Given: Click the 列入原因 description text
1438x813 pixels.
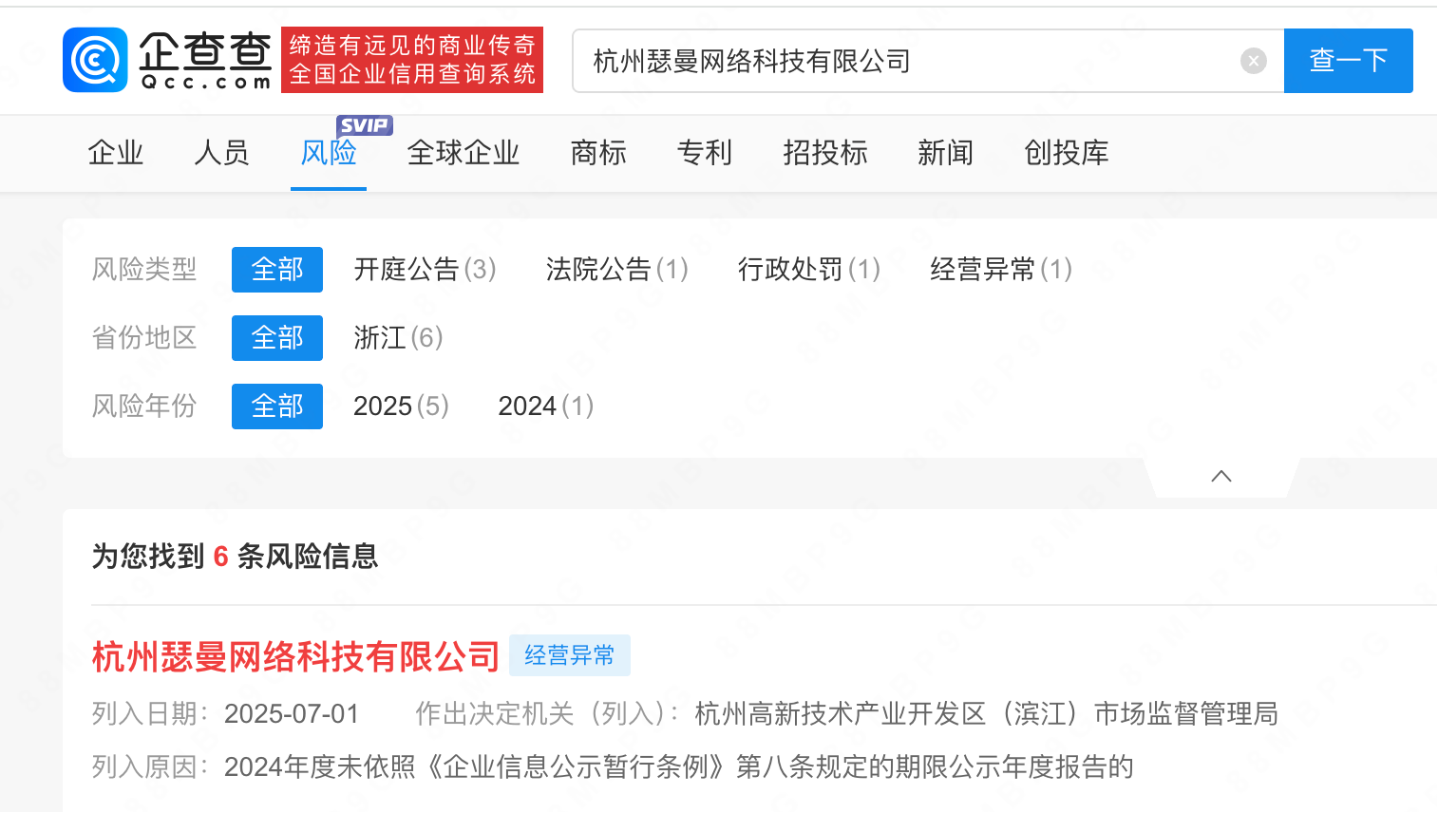Looking at the screenshot, I should tap(679, 767).
